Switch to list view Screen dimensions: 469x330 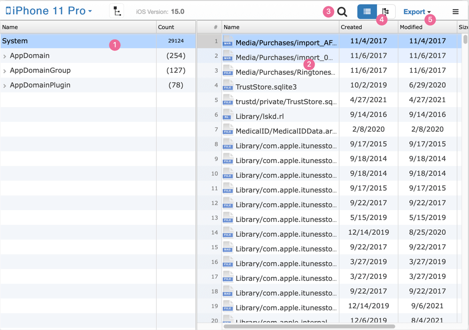367,12
